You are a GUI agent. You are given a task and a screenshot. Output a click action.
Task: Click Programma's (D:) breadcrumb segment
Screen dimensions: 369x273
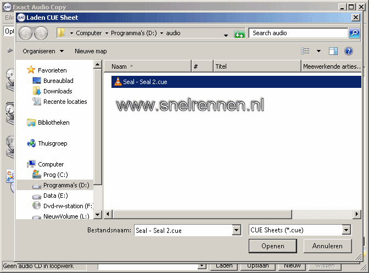[134, 33]
